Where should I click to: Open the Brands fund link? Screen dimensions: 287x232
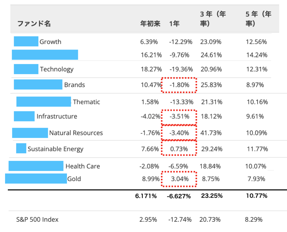click(x=74, y=85)
